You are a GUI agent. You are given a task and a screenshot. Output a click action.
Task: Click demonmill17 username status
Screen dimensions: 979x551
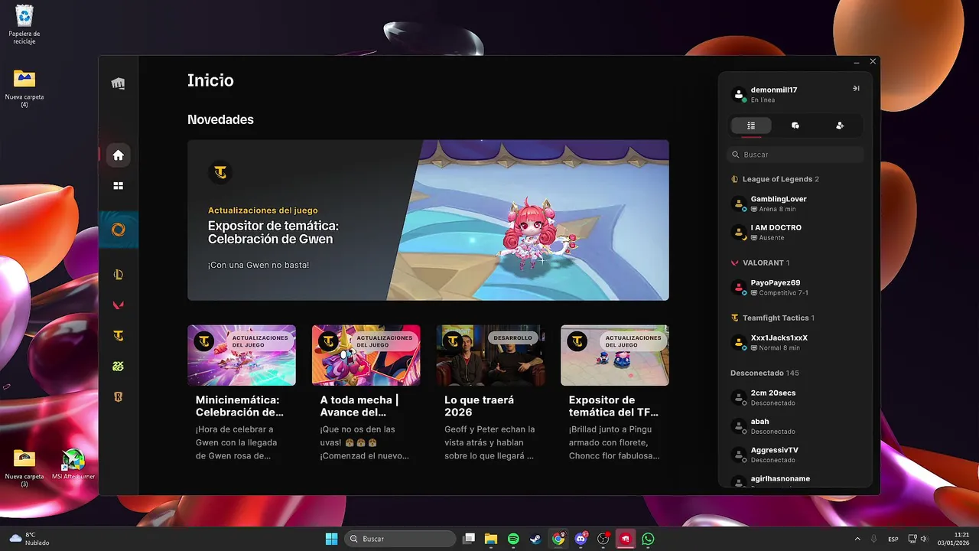tap(774, 94)
